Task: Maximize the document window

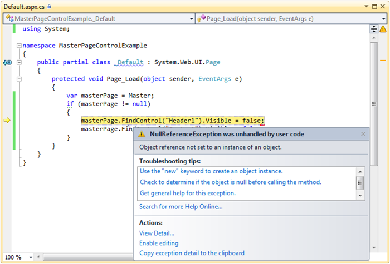Action: coord(374,7)
